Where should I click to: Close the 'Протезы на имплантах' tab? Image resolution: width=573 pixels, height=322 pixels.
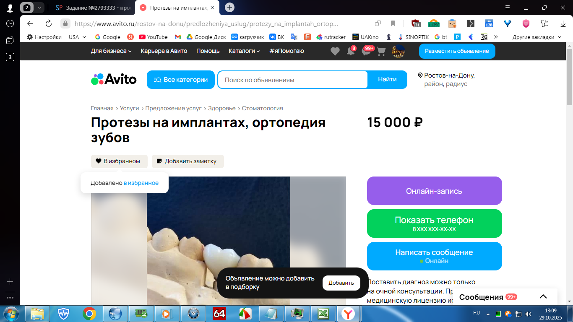pos(212,8)
